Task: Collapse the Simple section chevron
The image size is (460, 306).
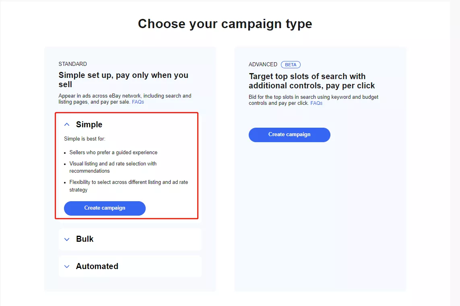Action: 67,125
